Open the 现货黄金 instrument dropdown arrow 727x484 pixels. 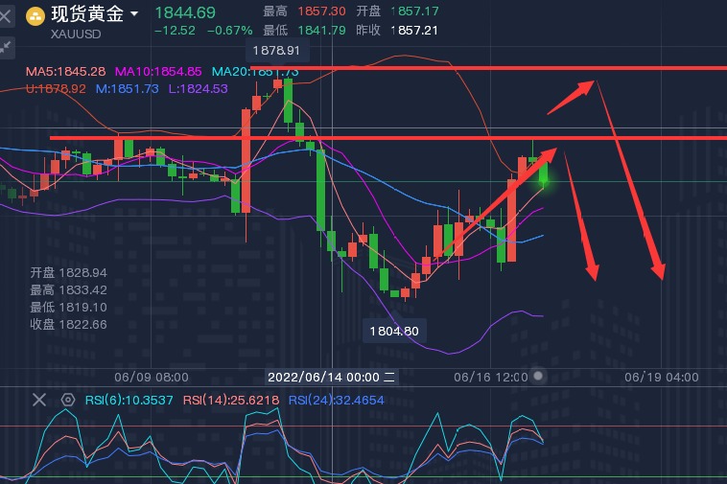[134, 14]
